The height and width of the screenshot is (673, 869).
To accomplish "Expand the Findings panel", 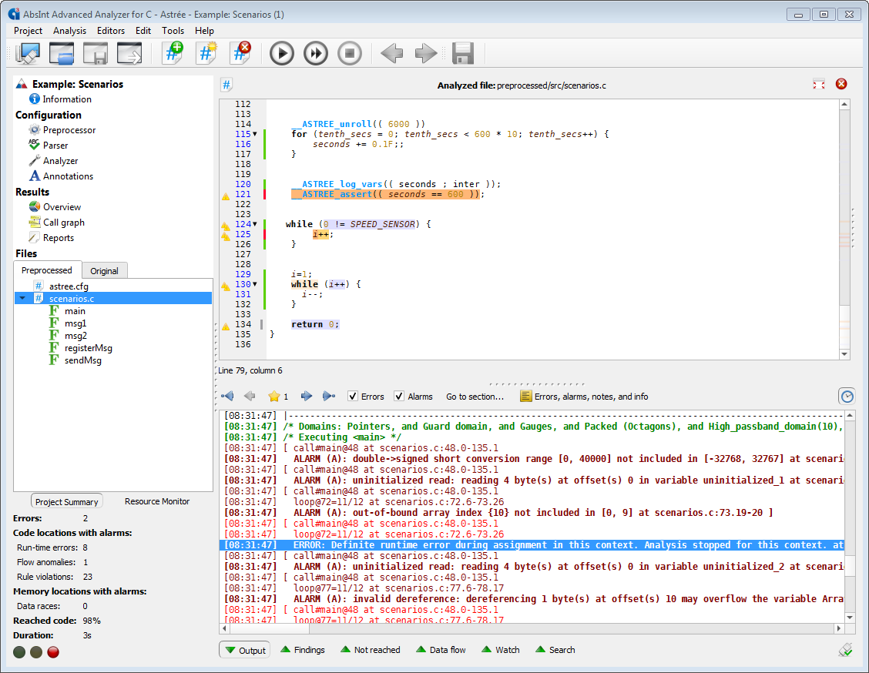I will coord(303,650).
